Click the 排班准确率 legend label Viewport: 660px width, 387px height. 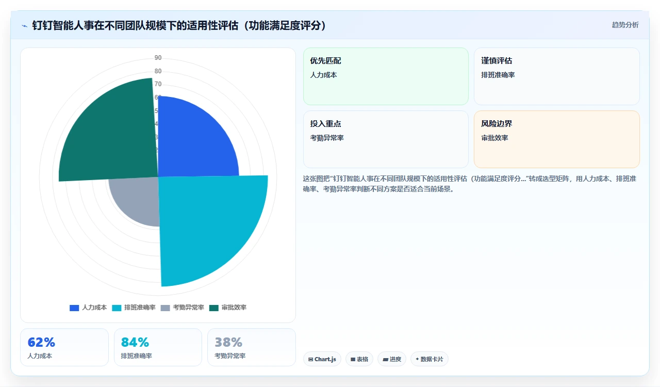(140, 308)
